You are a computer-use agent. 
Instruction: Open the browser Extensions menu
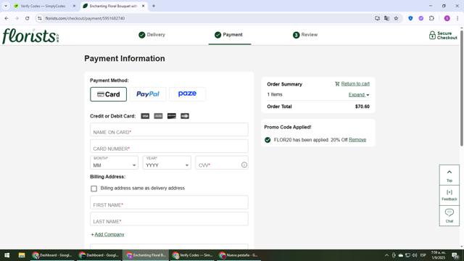pos(431,18)
